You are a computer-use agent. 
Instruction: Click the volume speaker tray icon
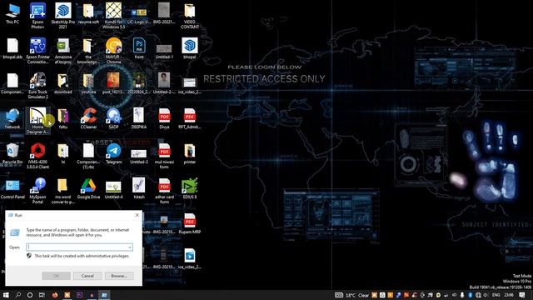pyautogui.click(x=486, y=295)
